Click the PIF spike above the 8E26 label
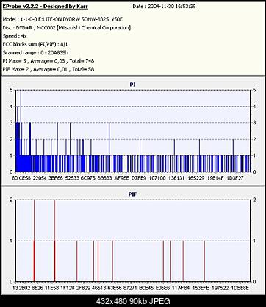 (35, 241)
